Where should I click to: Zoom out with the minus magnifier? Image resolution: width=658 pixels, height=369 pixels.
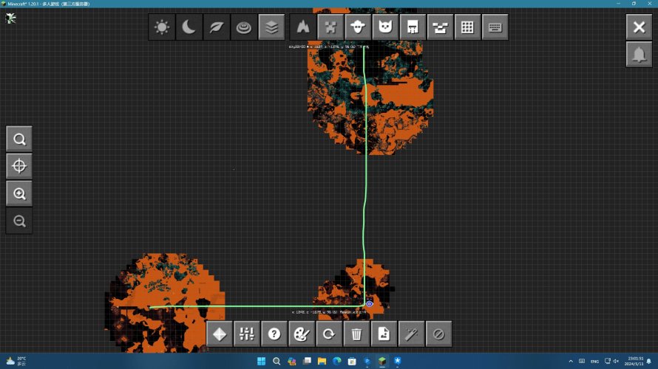coord(19,221)
